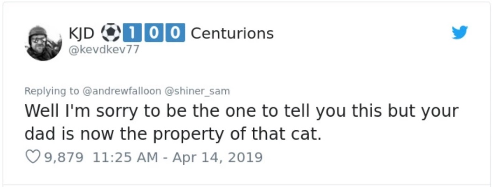
Task: Click the 9,879 likes count
Action: tap(64, 157)
